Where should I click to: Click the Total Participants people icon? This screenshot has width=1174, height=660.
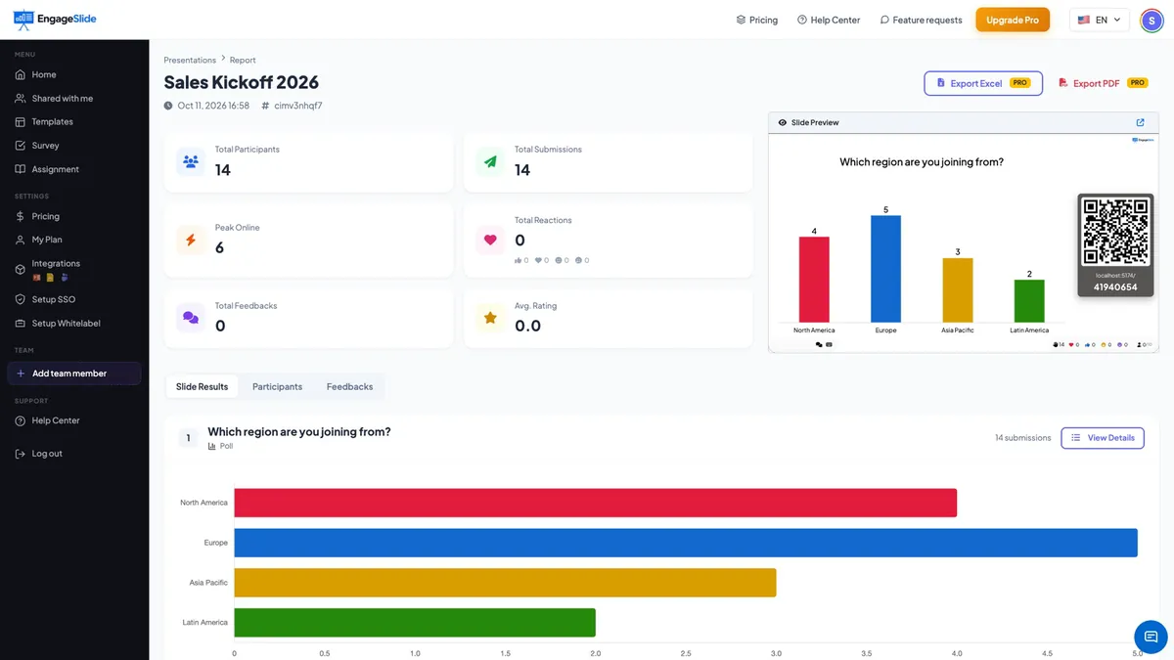(191, 161)
